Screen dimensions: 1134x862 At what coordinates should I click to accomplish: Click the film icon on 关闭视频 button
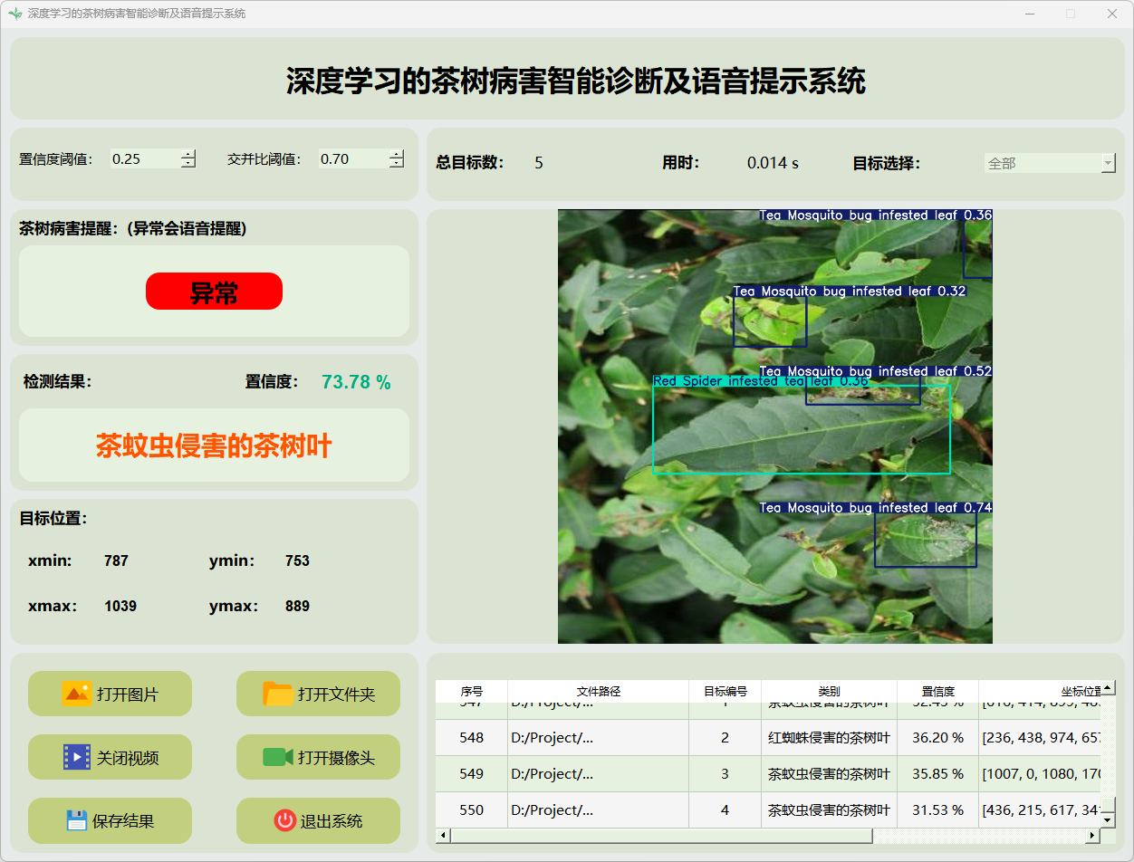[77, 757]
